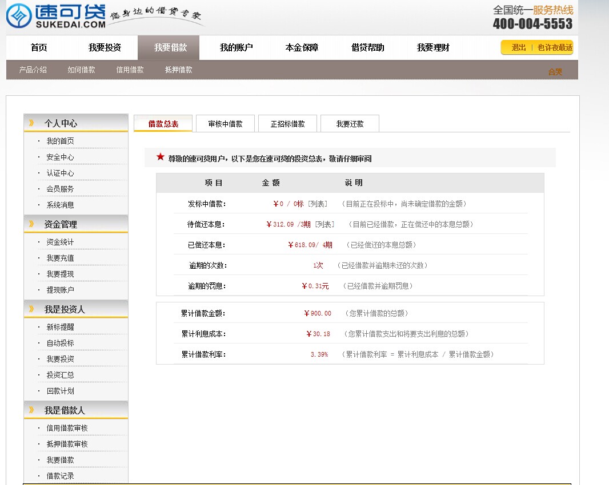609x485 pixels.
Task: Switch to the 正招标借款 tab
Action: coord(287,124)
